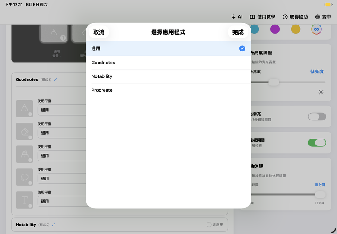Click the 低亮度 brightness level label
This screenshot has width=337, height=234.
coord(317,72)
